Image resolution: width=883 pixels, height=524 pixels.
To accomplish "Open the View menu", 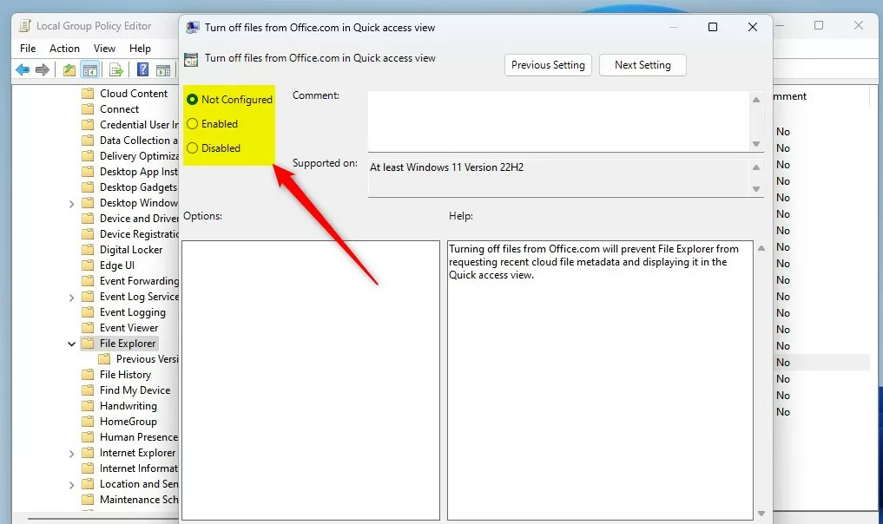I will pos(104,49).
